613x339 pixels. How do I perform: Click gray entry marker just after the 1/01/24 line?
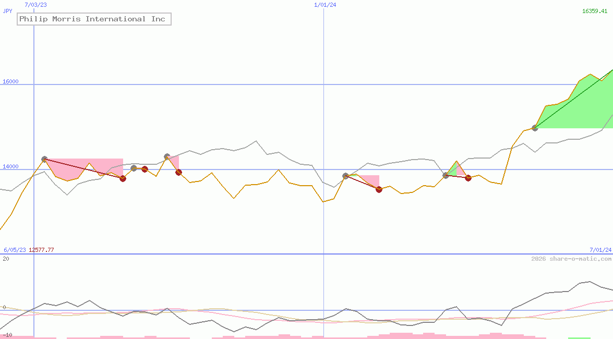point(345,176)
